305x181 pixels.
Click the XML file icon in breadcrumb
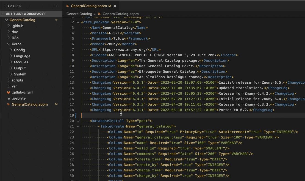(99, 14)
